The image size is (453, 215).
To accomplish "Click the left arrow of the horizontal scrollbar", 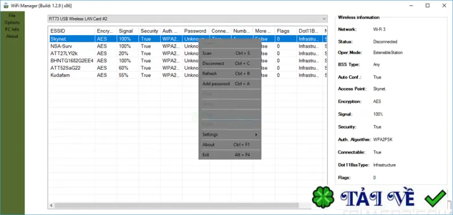I will pos(51,205).
